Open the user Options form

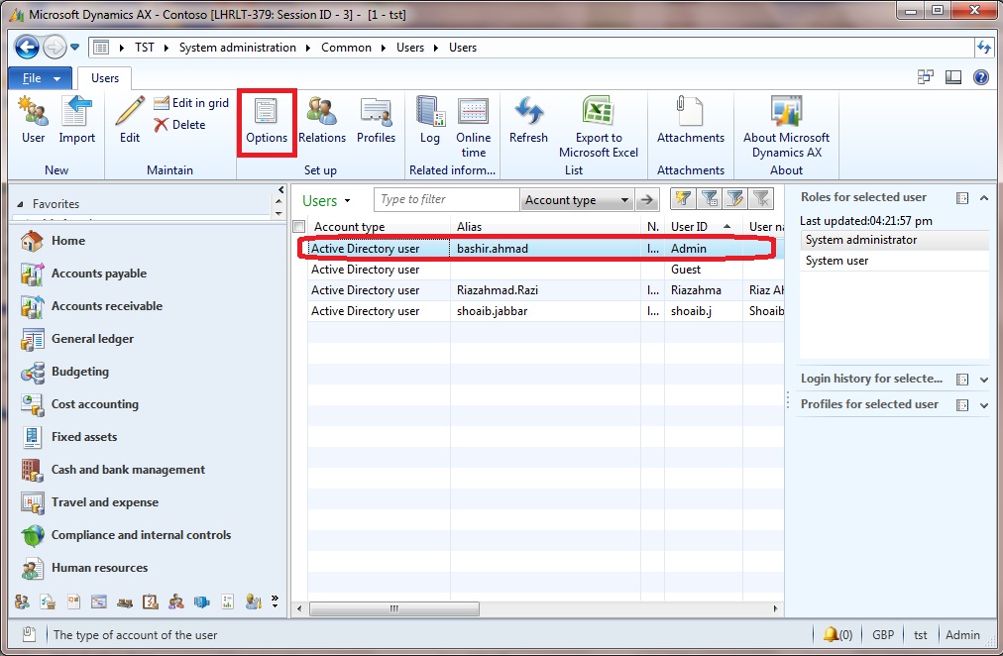267,122
